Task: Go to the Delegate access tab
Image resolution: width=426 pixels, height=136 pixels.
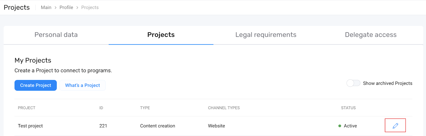Action: point(371,35)
